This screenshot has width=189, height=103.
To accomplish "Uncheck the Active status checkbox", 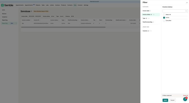I will tap(164, 17).
